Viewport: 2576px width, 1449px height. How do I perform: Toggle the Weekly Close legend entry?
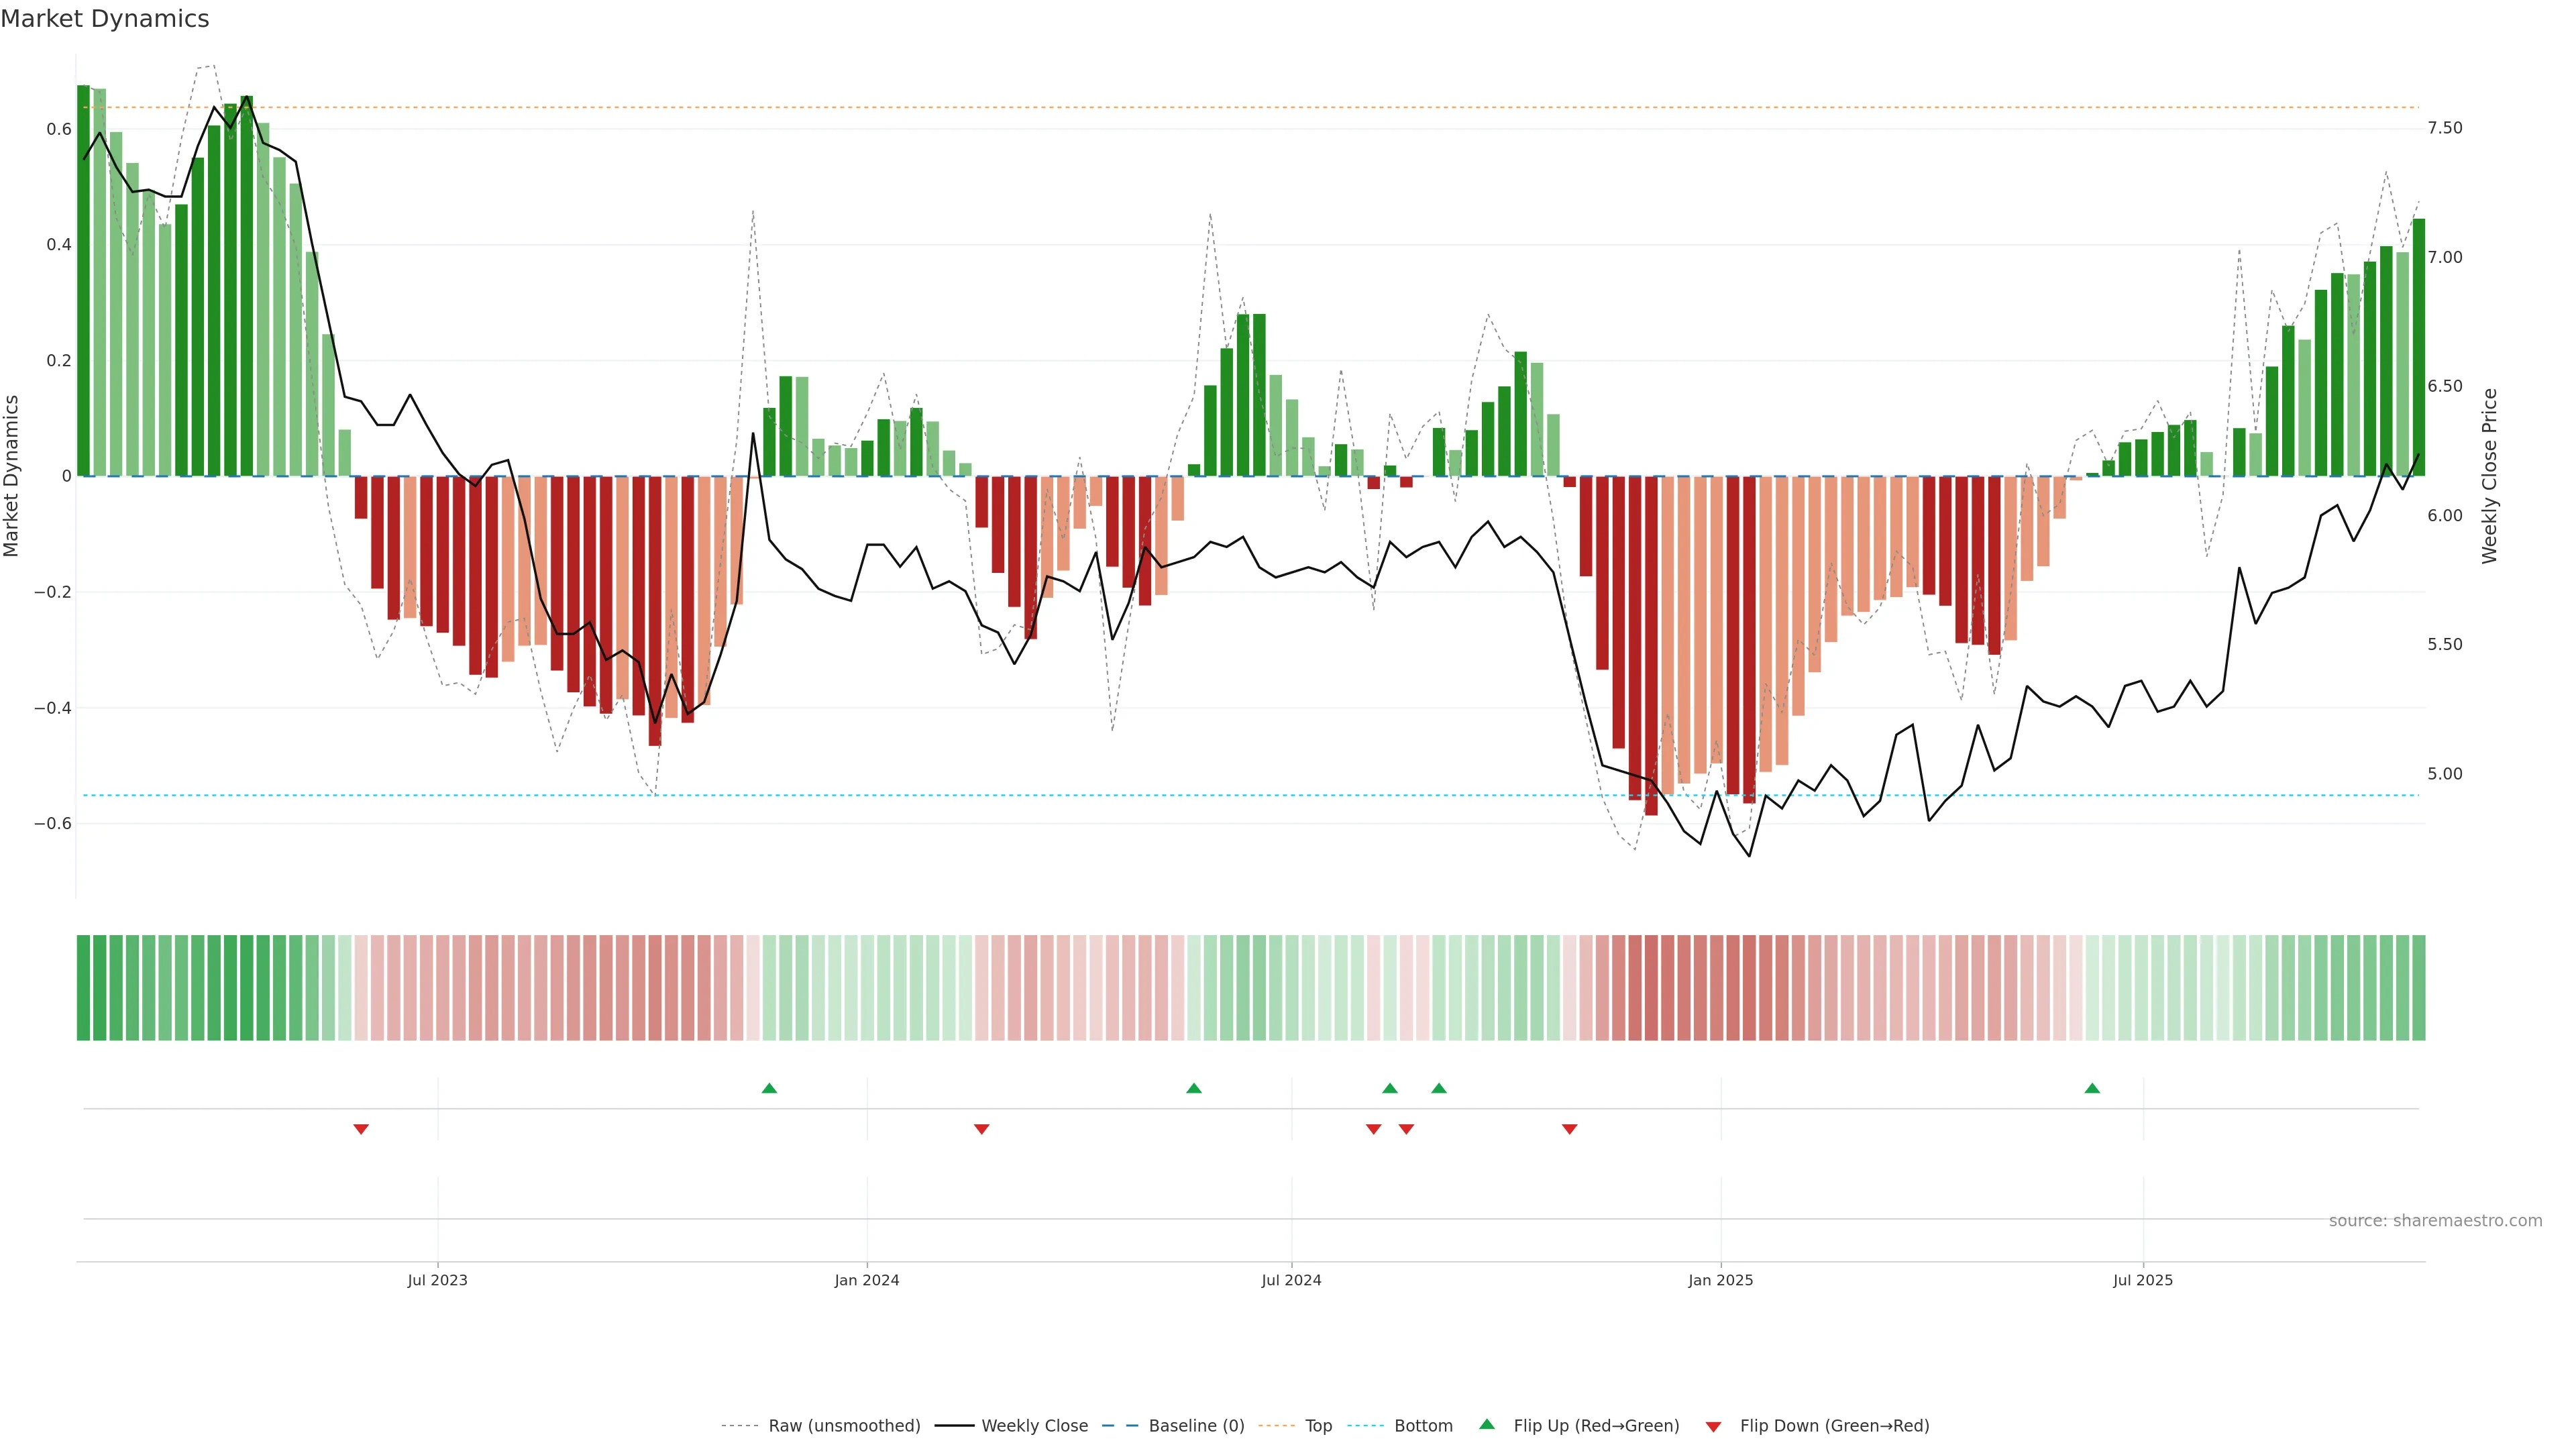1034,1426
